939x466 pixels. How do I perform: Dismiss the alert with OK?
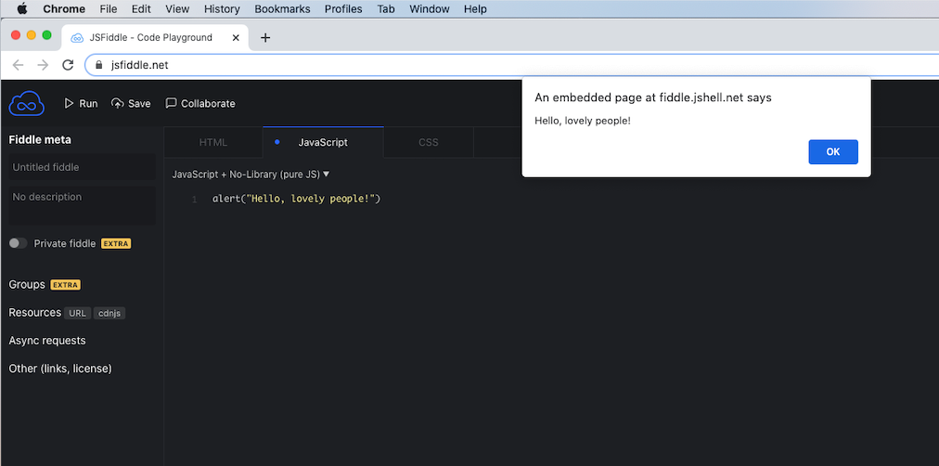(x=832, y=151)
